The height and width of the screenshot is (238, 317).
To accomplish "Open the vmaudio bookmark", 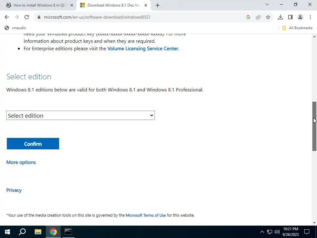I will click(15, 28).
